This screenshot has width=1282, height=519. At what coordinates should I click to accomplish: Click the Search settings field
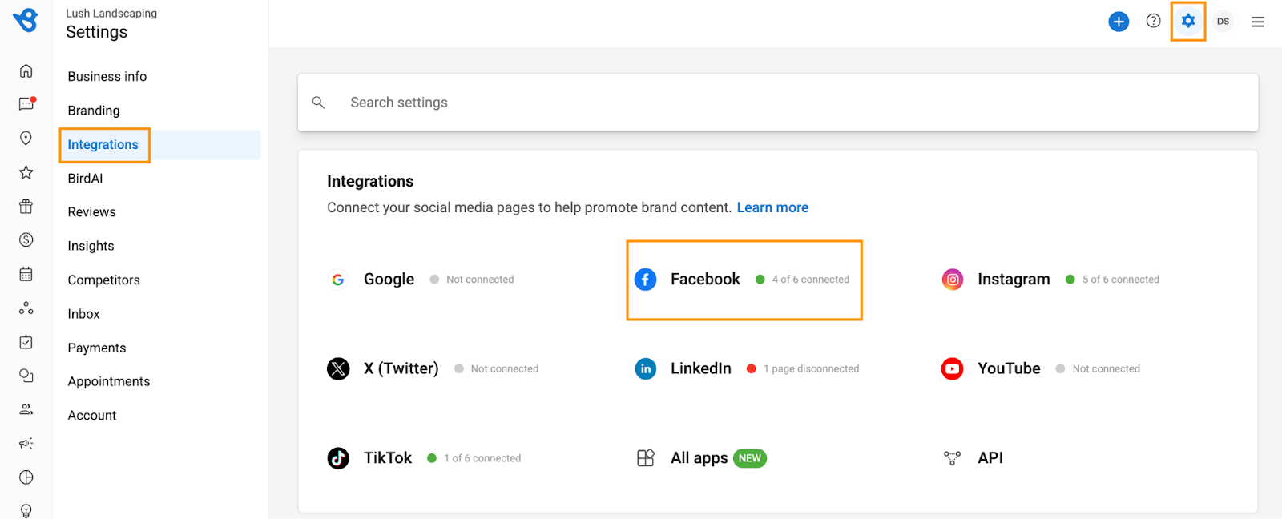point(778,103)
